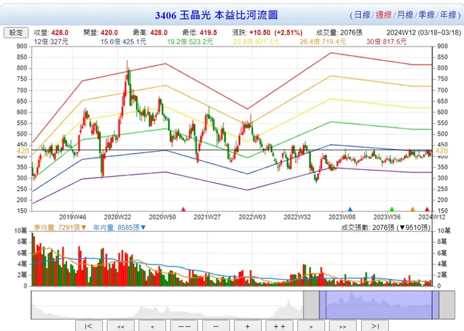Click the 2021W27 time axis label

(x=207, y=217)
